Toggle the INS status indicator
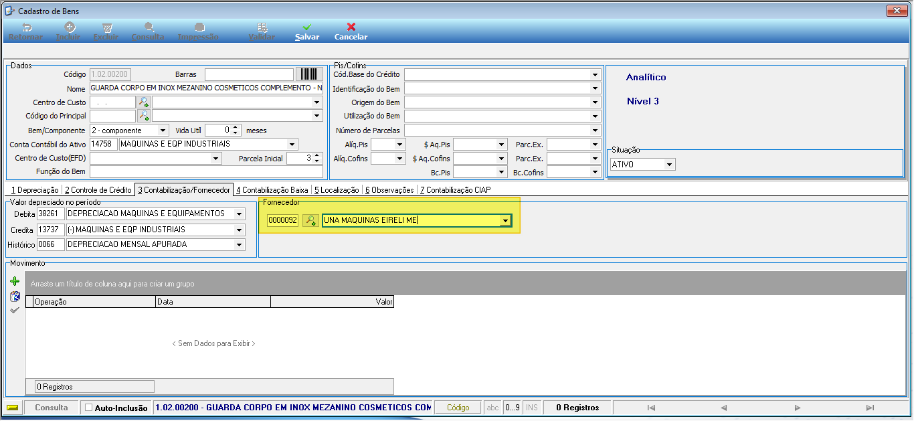The width and height of the screenshot is (914, 421). pyautogui.click(x=531, y=408)
